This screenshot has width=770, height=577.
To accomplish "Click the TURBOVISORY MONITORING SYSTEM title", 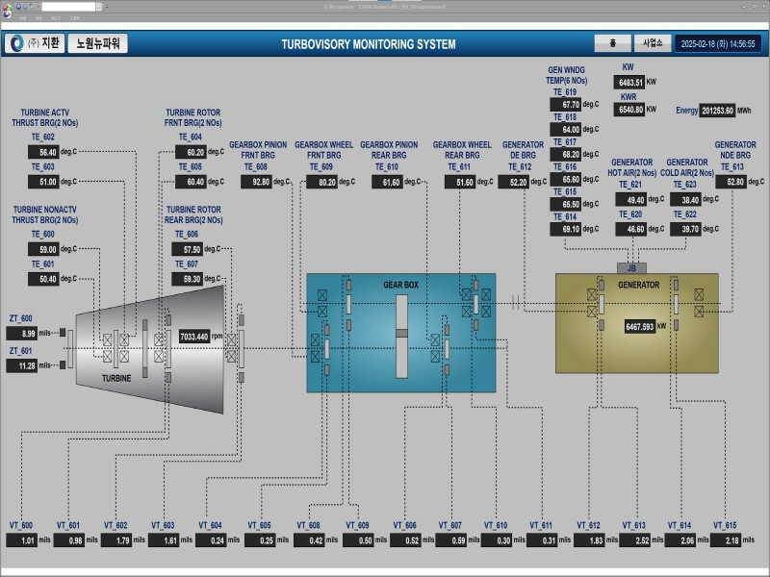I will coord(369,44).
